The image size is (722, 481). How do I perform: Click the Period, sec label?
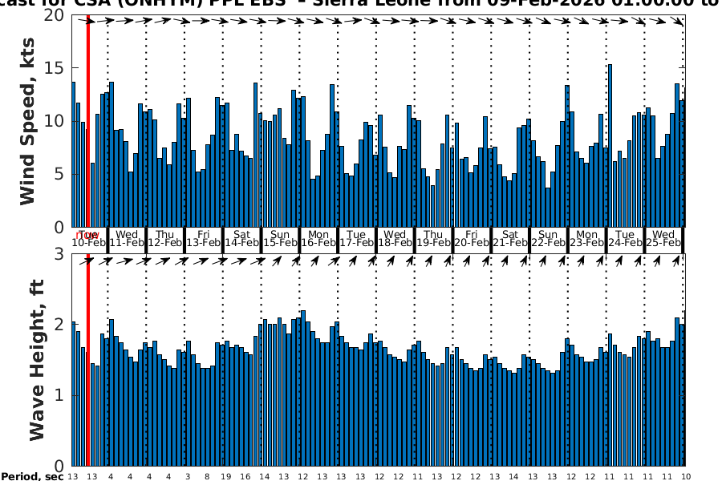pyautogui.click(x=32, y=476)
